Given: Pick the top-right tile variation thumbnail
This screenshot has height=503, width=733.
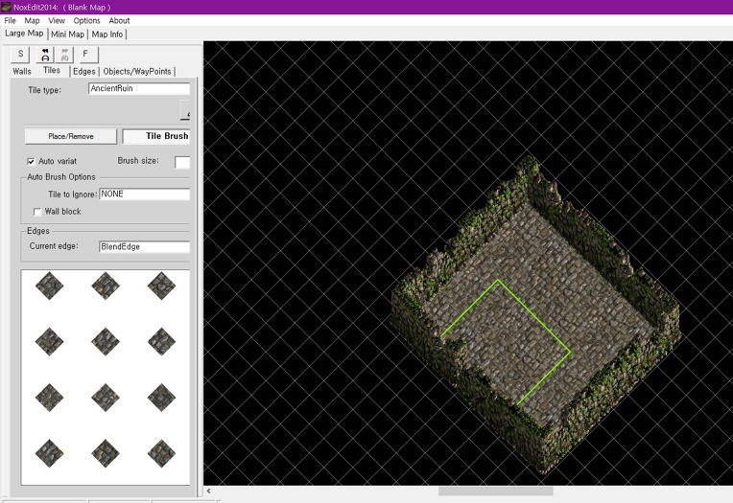Looking at the screenshot, I should point(161,285).
